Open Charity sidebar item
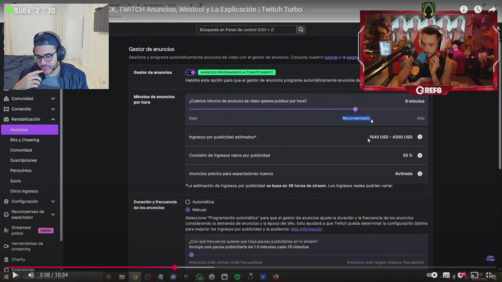 tap(18, 259)
